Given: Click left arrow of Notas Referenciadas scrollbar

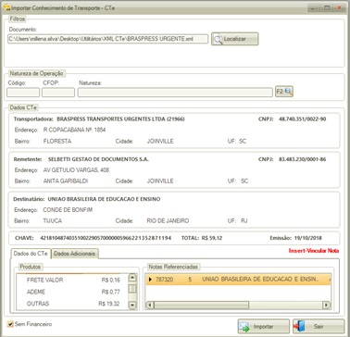Looking at the screenshot, I should 150,306.
